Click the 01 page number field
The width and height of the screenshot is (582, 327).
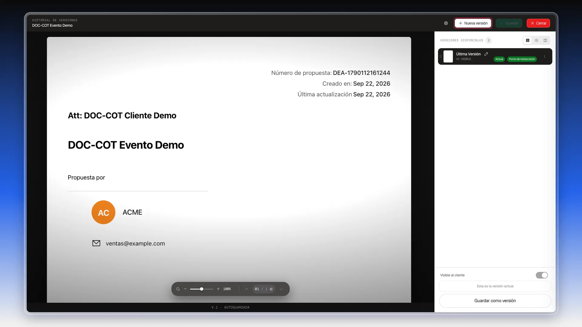257,289
